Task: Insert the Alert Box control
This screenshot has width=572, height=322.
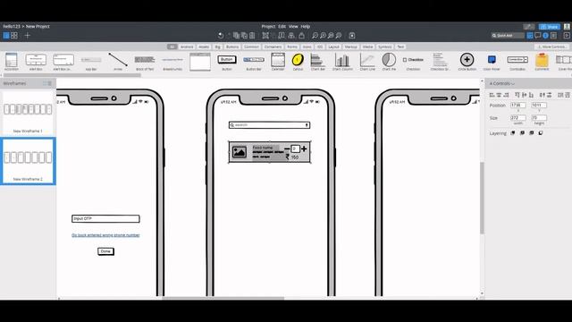Action: 36,62
